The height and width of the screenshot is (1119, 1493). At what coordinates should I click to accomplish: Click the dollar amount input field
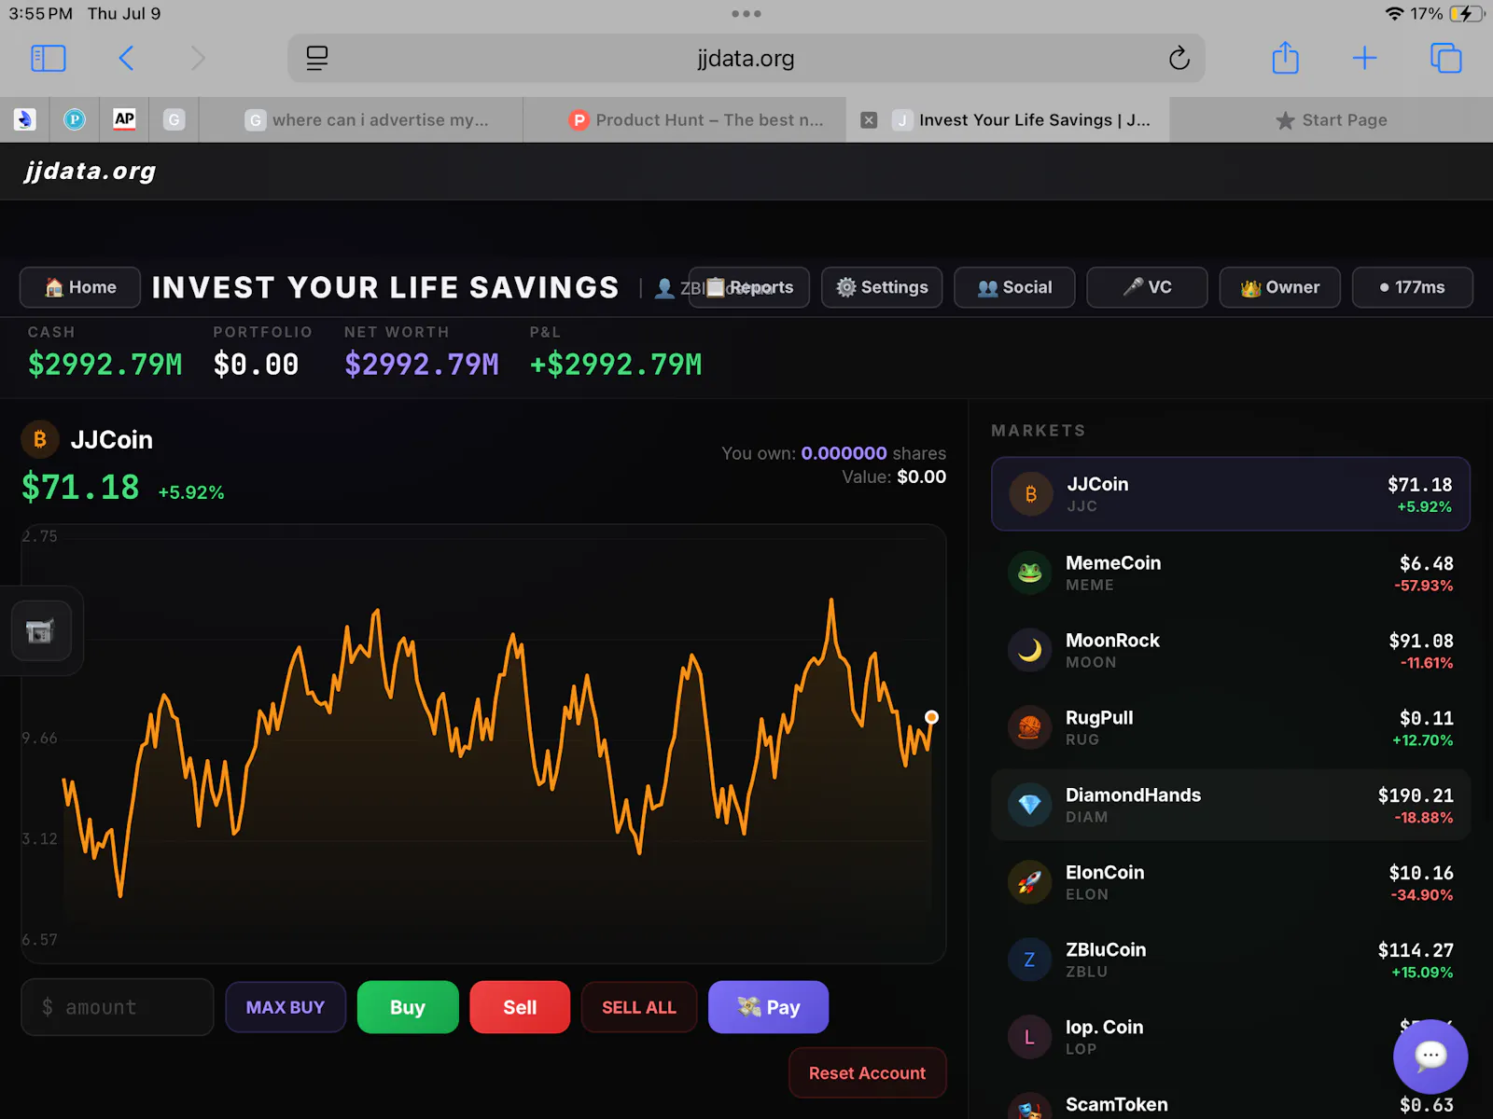(118, 1007)
